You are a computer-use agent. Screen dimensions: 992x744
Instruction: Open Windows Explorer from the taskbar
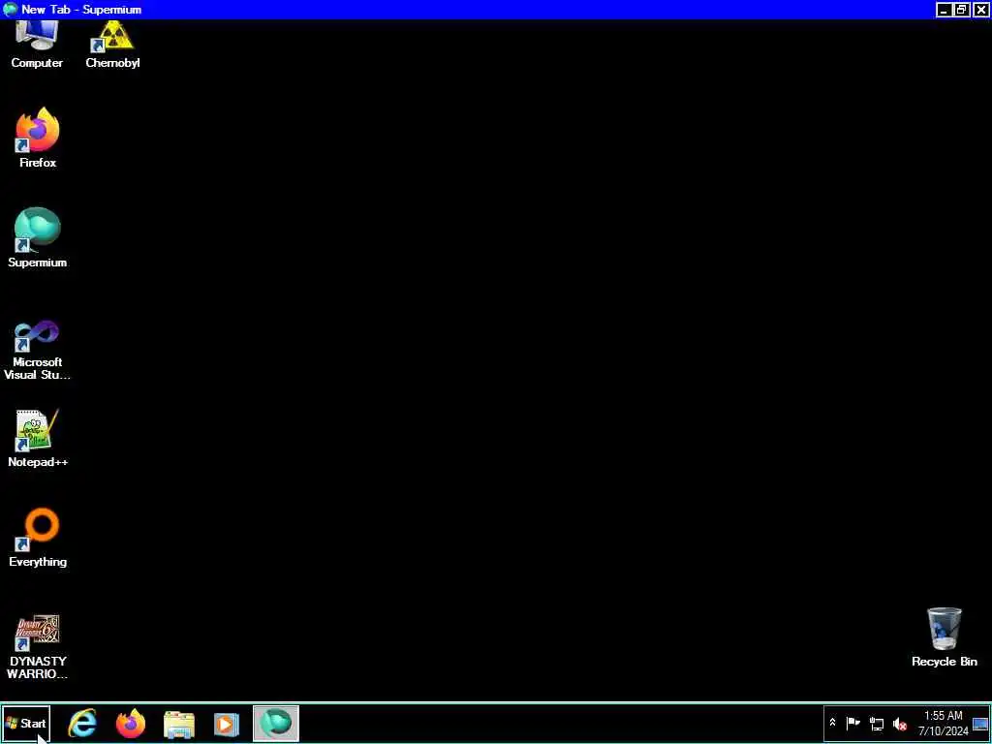point(179,724)
